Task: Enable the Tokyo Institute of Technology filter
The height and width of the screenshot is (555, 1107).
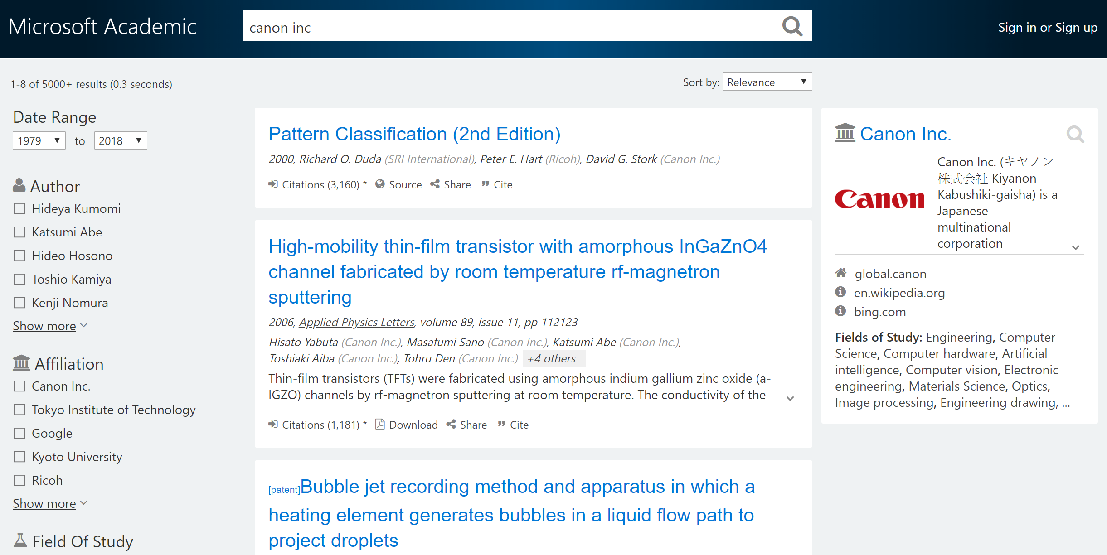Action: (x=19, y=410)
